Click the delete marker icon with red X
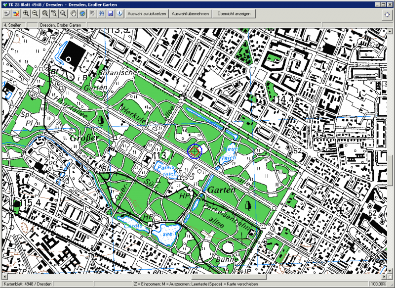395x288 pixels. 16,14
